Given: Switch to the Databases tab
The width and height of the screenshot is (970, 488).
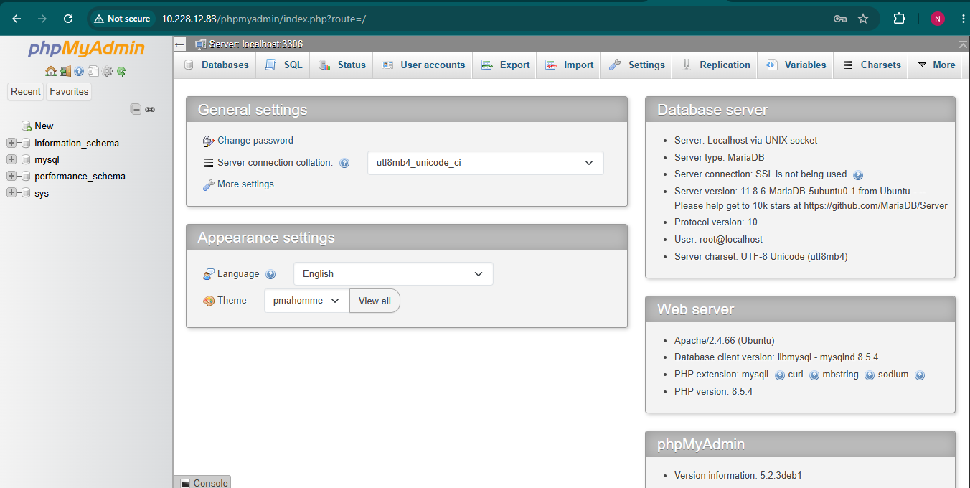Looking at the screenshot, I should pos(217,65).
